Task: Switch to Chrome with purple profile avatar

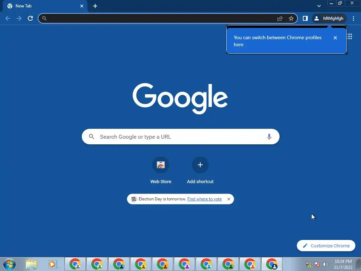Action: tap(184, 264)
